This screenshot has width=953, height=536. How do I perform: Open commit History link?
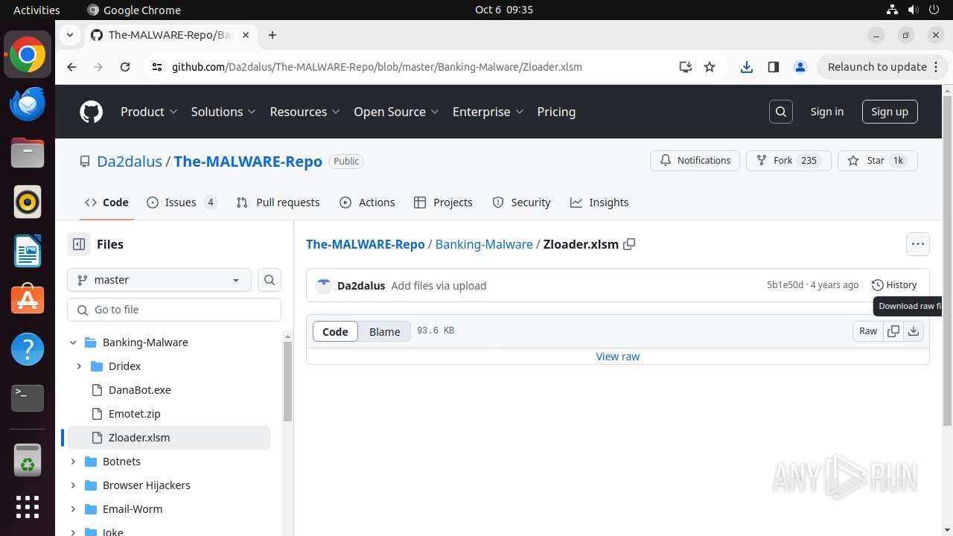click(x=894, y=285)
